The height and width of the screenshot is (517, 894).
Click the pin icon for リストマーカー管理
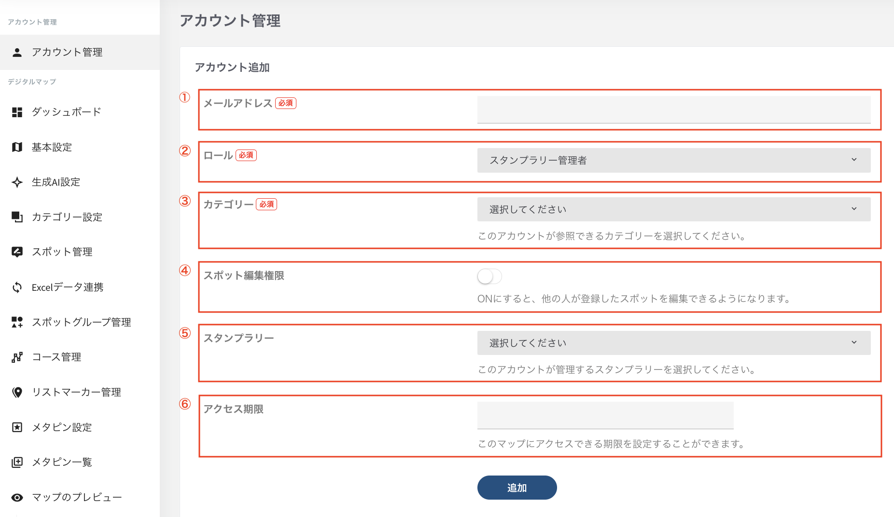pyautogui.click(x=17, y=393)
